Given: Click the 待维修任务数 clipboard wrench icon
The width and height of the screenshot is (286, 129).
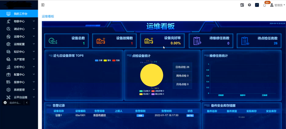Looking at the screenshot, I should (197, 41).
